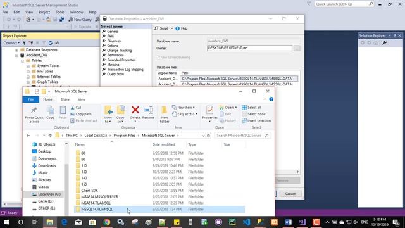Expand the Graph Tables node
Viewport: 405px width, 228px height.
pos(28,82)
